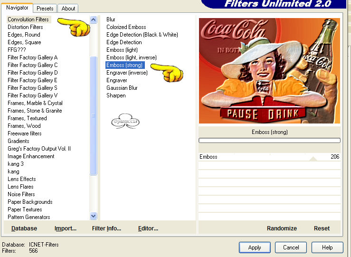This screenshot has width=351, height=257.
Task: Open Filter Factory Gallery S
Action: click(x=32, y=88)
